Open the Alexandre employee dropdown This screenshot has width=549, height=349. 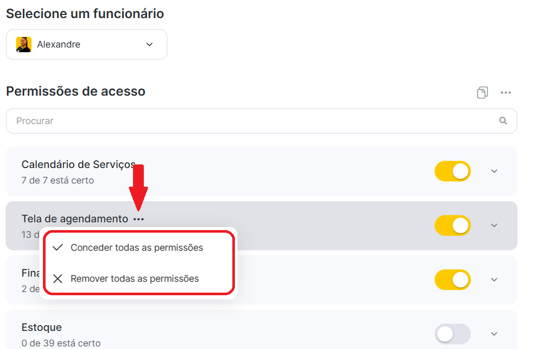pyautogui.click(x=86, y=44)
